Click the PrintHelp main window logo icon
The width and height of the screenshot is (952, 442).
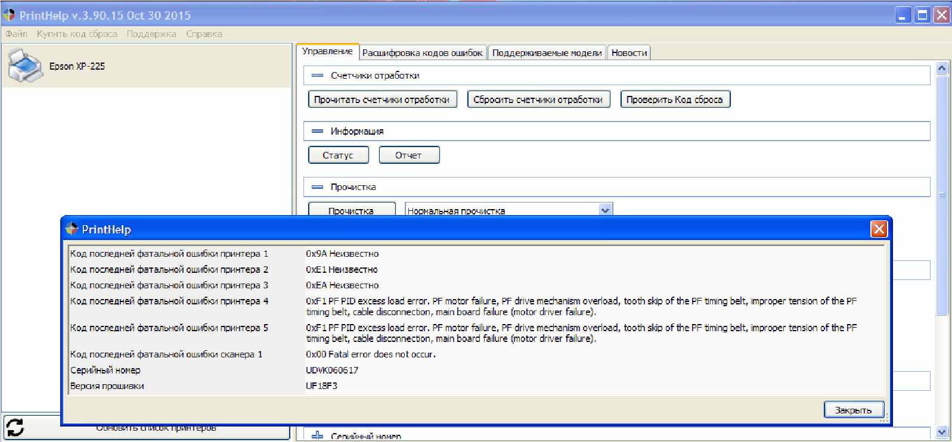(9, 14)
